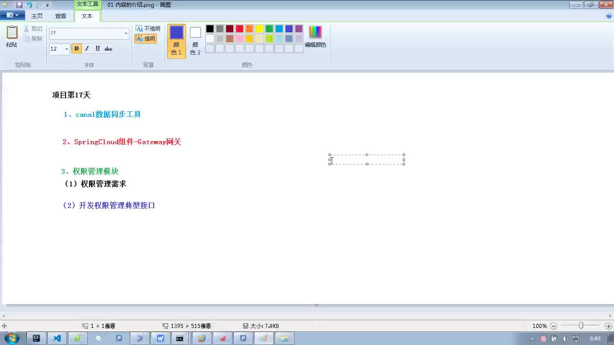614x345 pixels.
Task: Open green browser icon in taskbar
Action: click(x=78, y=338)
